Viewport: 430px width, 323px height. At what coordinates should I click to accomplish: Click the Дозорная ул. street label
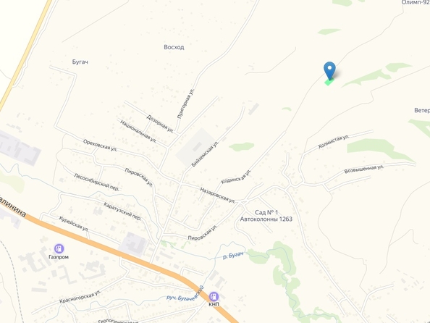coord(160,124)
